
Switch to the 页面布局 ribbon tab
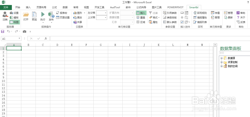[41, 7]
